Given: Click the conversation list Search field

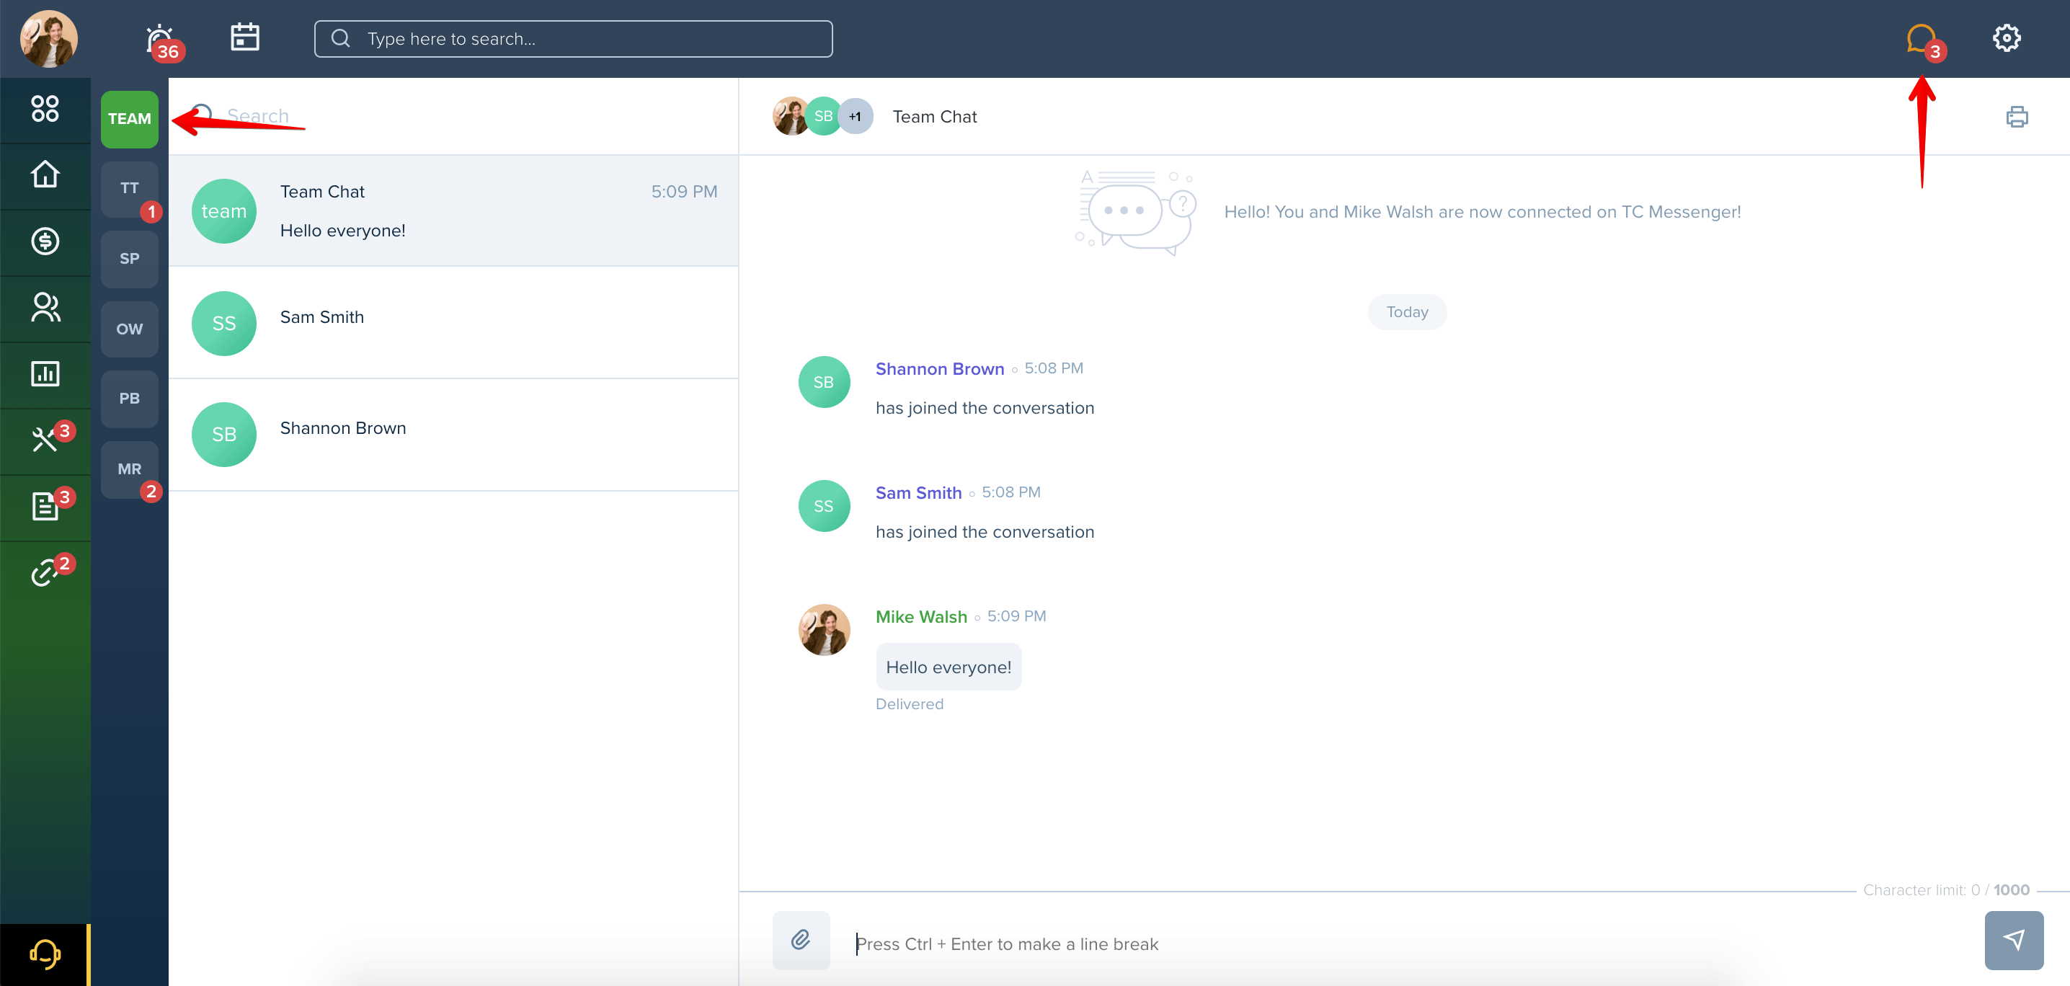Looking at the screenshot, I should point(453,117).
